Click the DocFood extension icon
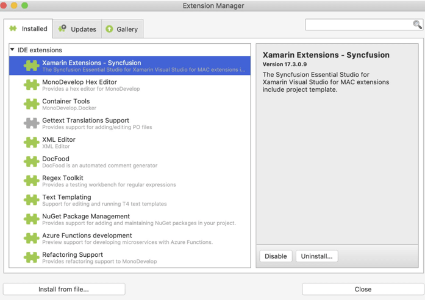This screenshot has height=300, width=425. [31, 162]
